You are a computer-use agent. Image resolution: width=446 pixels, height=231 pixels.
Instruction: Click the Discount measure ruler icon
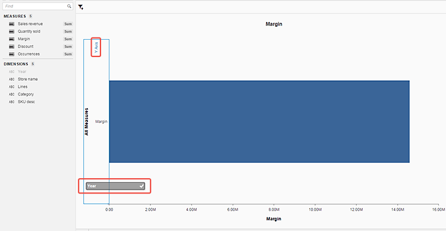(12, 46)
